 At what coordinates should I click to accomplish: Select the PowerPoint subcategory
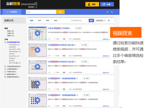click(x=14, y=56)
